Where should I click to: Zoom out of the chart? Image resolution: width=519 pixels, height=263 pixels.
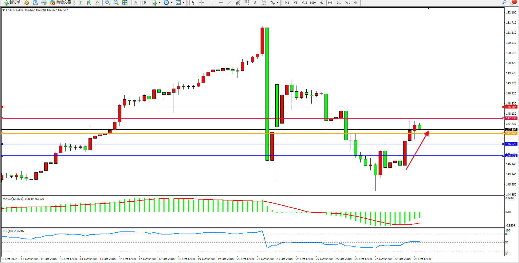coord(116,2)
